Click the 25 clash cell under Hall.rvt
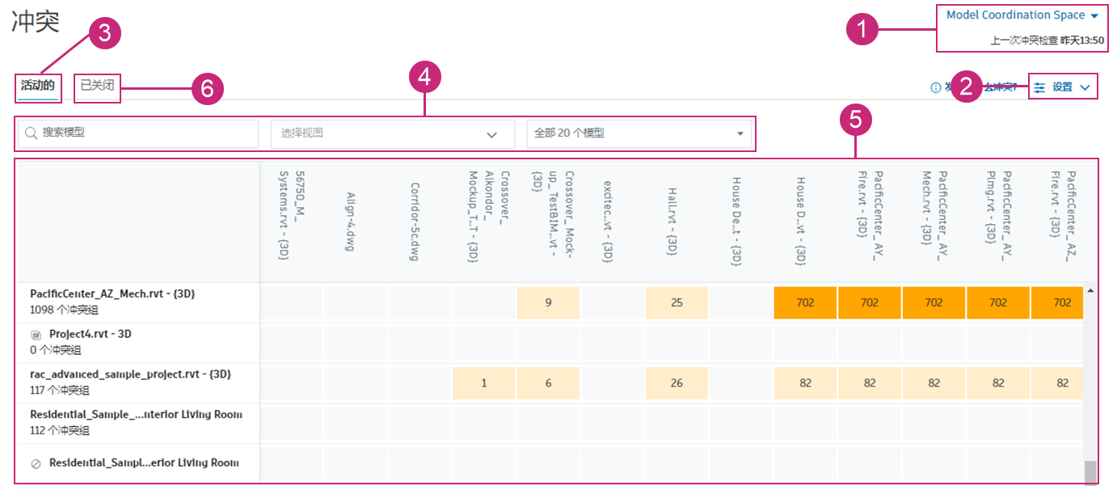The height and width of the screenshot is (486, 1117). [x=677, y=302]
